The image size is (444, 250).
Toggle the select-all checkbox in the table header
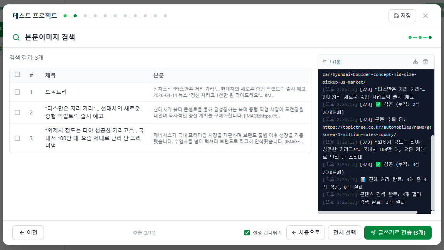[x=17, y=74]
